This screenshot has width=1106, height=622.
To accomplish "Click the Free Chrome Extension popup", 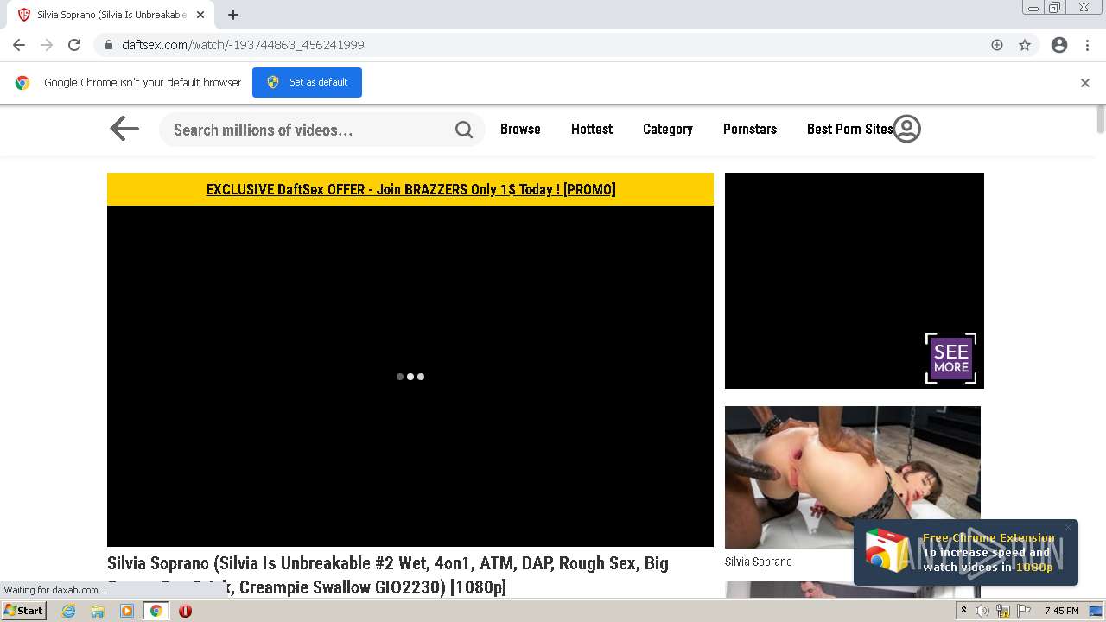I will click(x=966, y=553).
